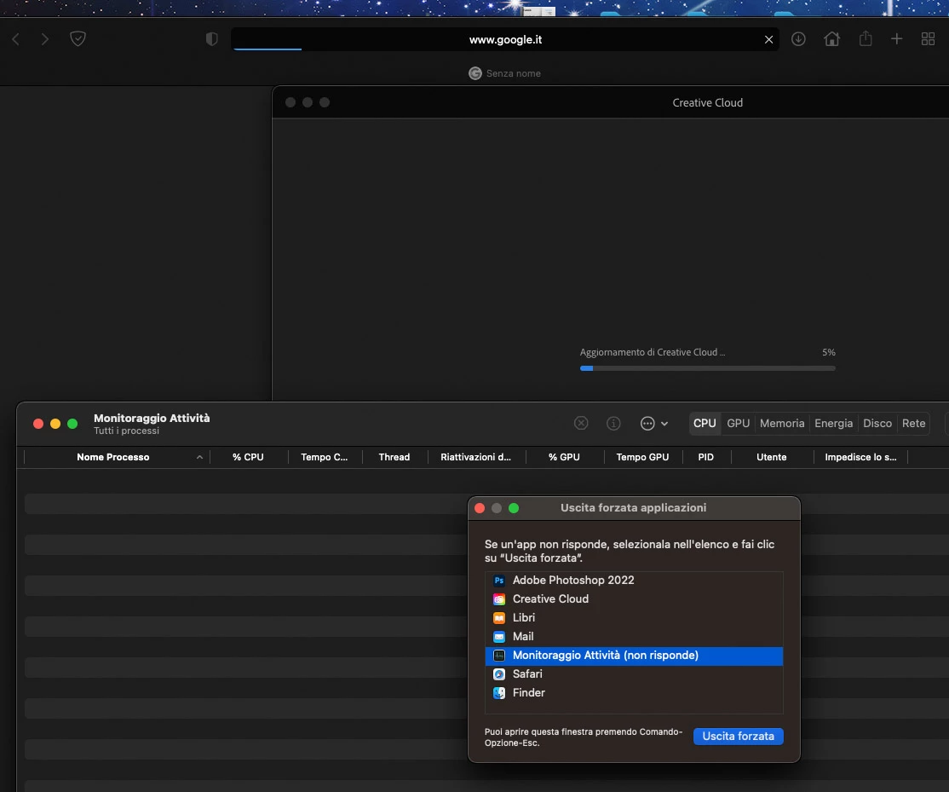Click the Tutti i processi subtitle
Screen dimensions: 949x792
point(126,431)
